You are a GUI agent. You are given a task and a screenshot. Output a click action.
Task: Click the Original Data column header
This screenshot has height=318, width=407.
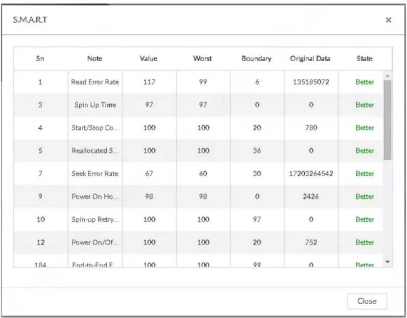coord(310,59)
